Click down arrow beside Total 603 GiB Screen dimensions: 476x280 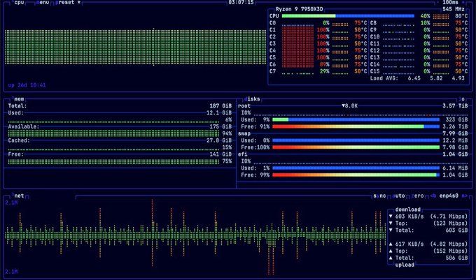pyautogui.click(x=391, y=230)
